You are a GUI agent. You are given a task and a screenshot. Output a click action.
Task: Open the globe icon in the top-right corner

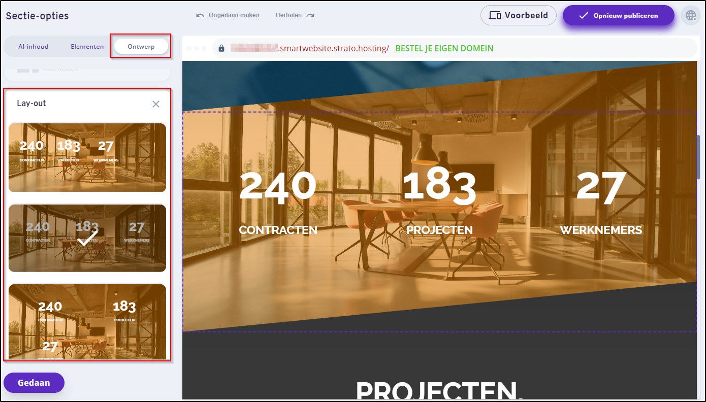point(690,15)
